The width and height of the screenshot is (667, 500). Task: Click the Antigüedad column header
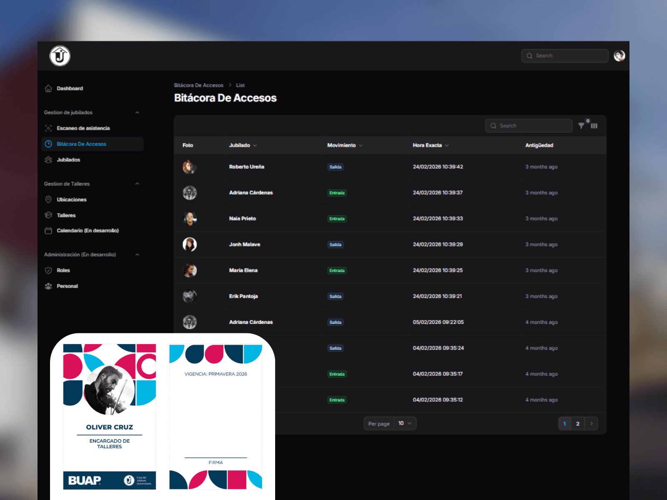[x=539, y=145]
